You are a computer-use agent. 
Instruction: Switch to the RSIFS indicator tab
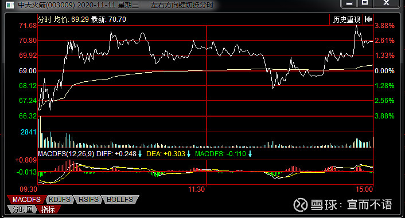coord(88,200)
